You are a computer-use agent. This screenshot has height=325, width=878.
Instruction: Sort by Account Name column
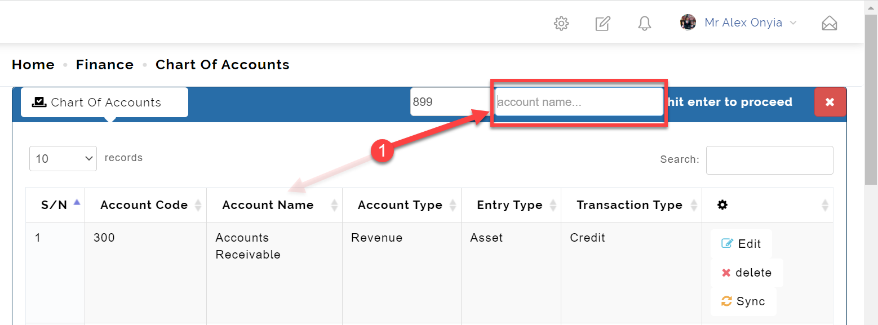pyautogui.click(x=274, y=205)
